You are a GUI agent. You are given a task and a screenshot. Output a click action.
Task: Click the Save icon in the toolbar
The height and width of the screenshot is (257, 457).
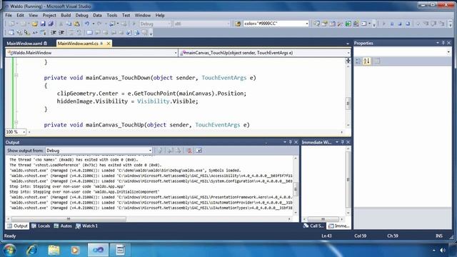coord(43,24)
